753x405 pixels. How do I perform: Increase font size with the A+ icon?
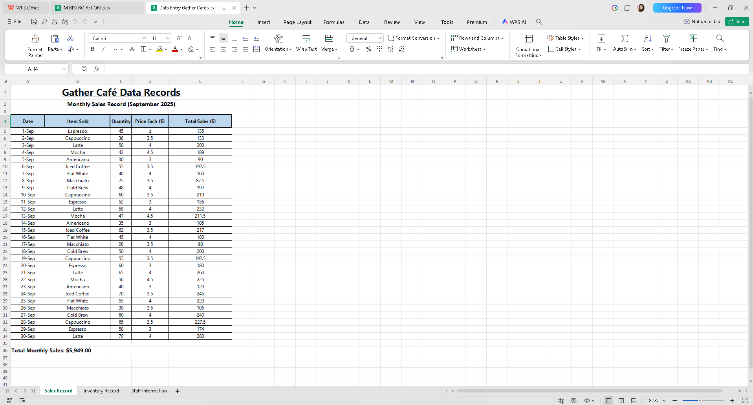point(179,38)
